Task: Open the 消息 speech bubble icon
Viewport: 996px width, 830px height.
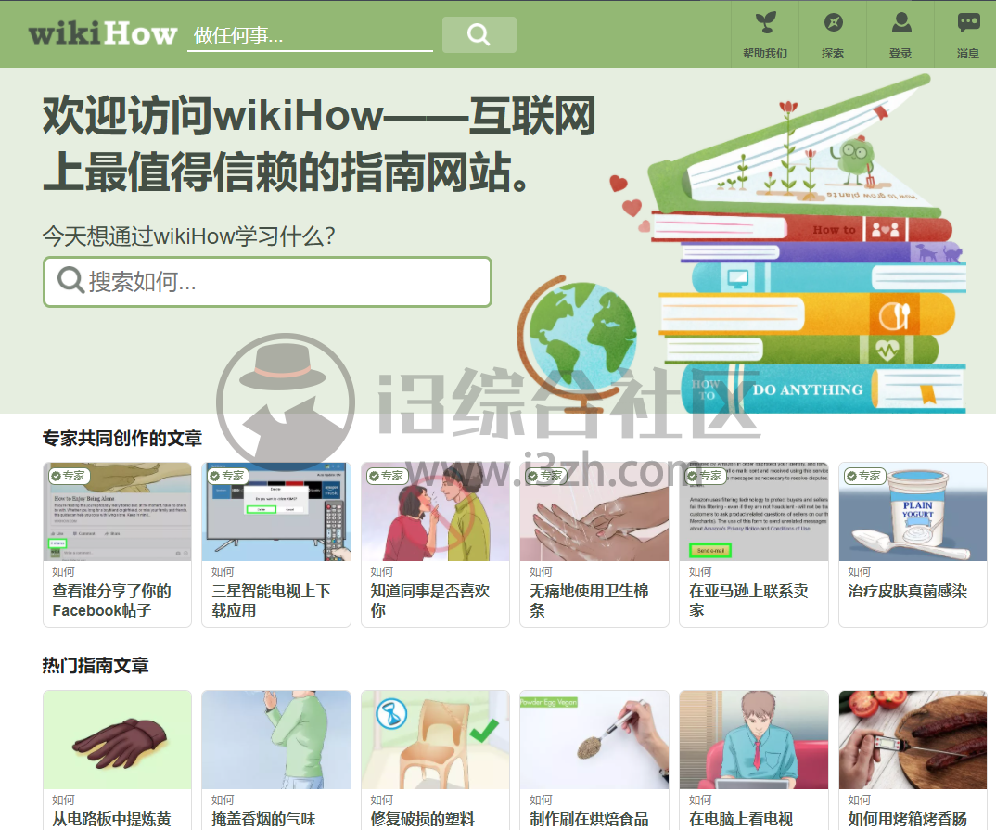Action: click(x=968, y=23)
